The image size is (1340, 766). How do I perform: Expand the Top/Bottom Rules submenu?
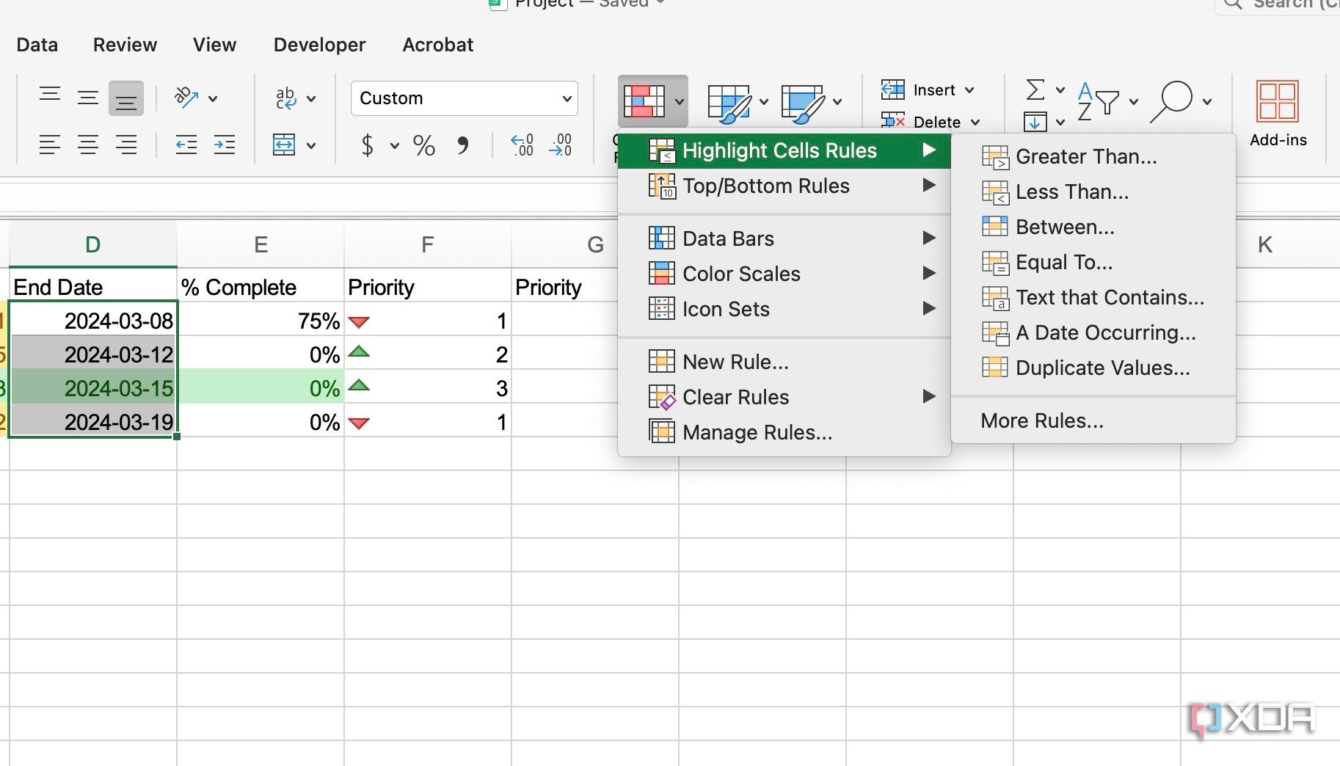point(767,186)
